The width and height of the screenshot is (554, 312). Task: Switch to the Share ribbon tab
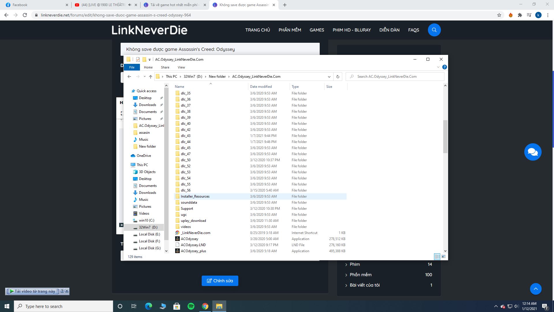coord(165,67)
